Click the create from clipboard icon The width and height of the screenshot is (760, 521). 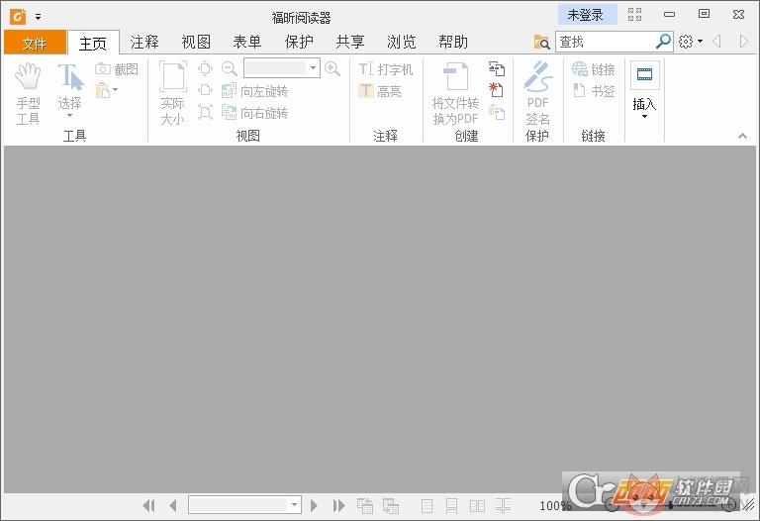pyautogui.click(x=497, y=112)
